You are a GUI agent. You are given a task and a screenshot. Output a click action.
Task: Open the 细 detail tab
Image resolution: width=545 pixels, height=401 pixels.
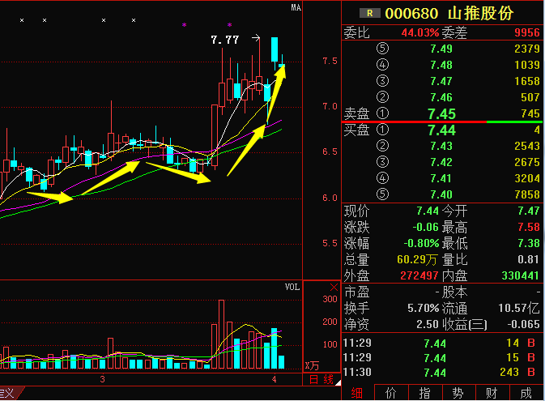[x=357, y=393]
